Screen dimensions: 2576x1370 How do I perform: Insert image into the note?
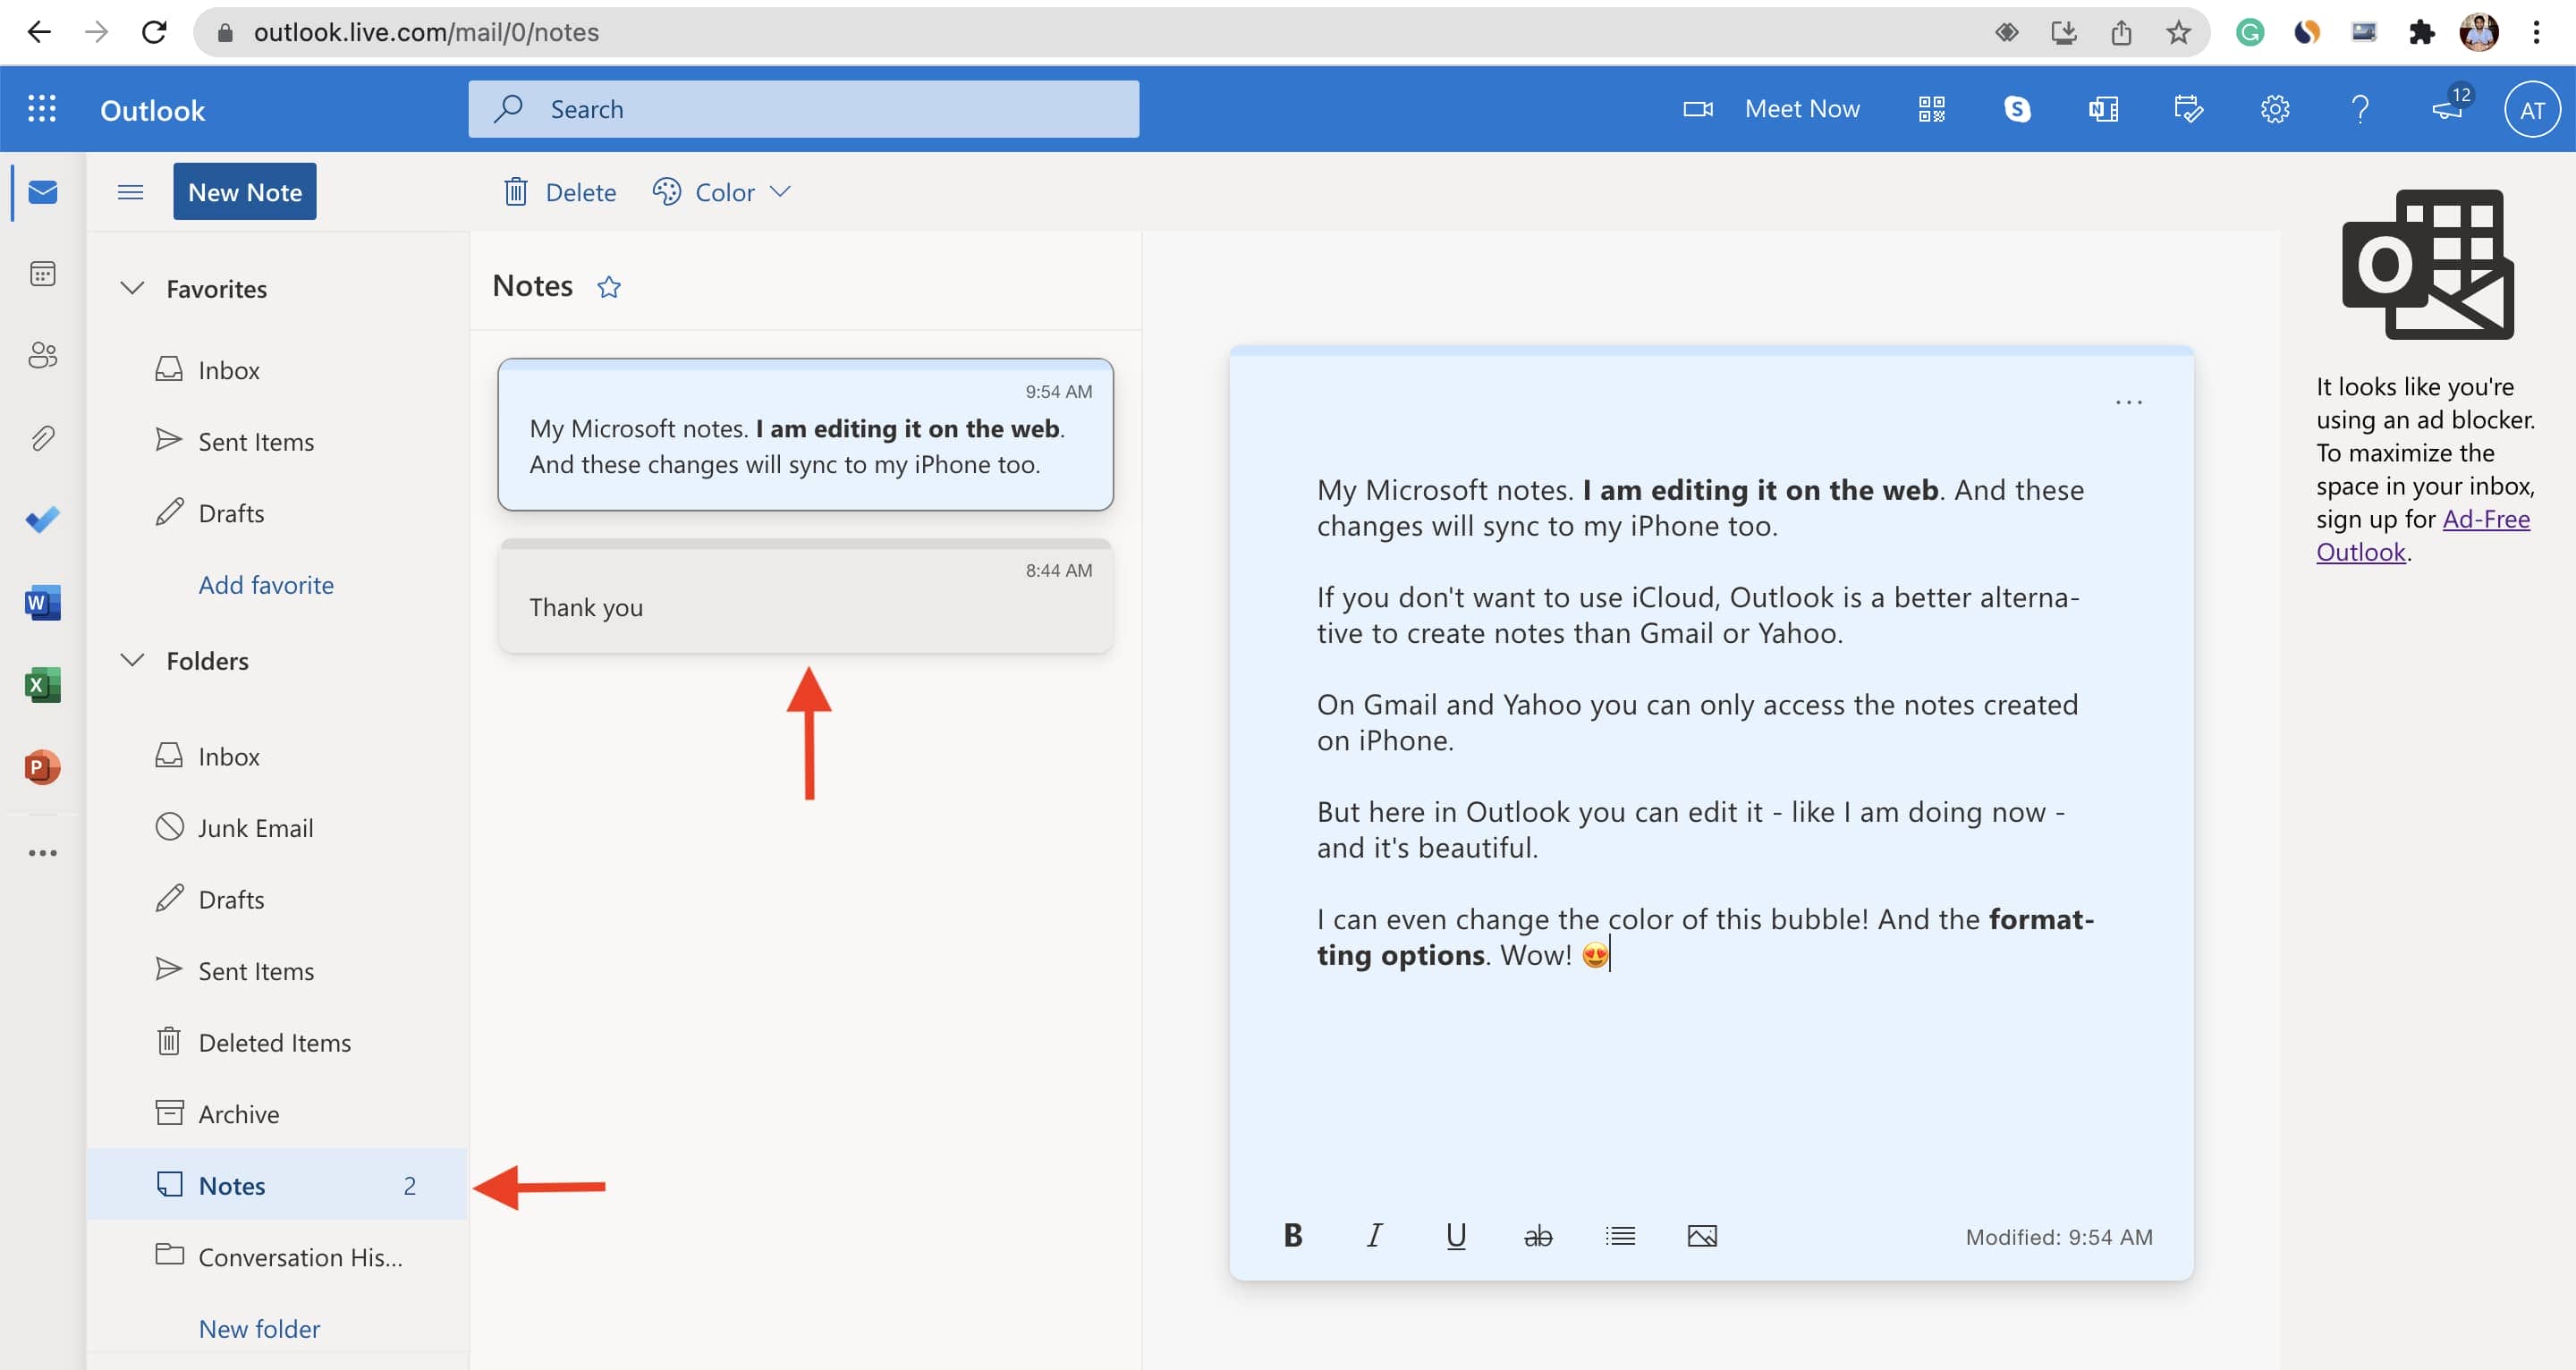[x=1702, y=1236]
